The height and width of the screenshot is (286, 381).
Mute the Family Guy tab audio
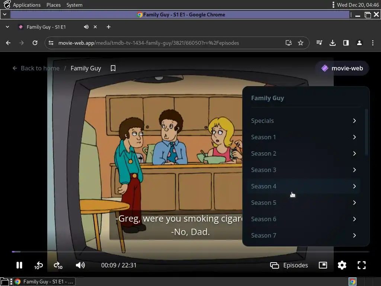tap(86, 27)
